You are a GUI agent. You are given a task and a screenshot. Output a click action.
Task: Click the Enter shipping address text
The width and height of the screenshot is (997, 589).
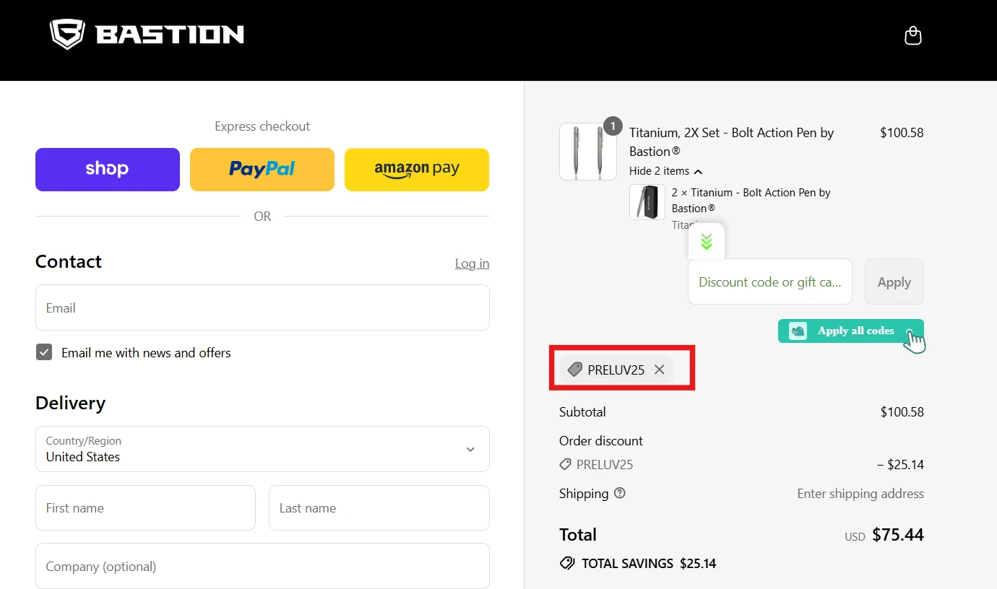(860, 494)
